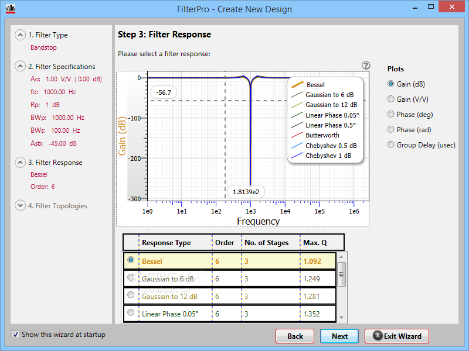Go to previous step with Back button
The height and width of the screenshot is (351, 469).
point(295,336)
